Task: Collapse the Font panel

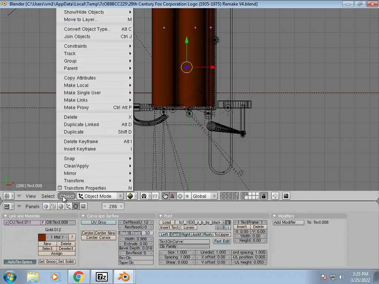Action: pos(161,216)
